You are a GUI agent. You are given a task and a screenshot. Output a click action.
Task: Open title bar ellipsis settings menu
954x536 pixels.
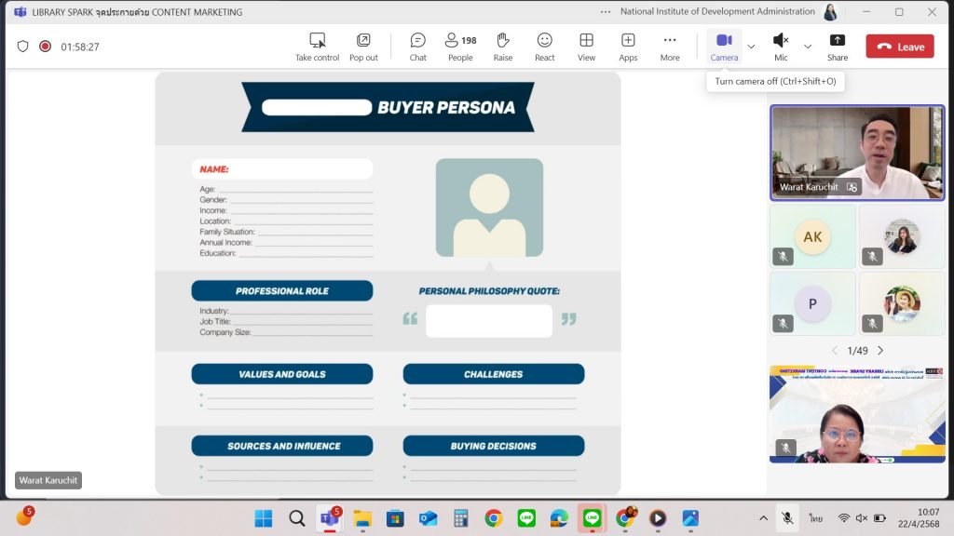(x=606, y=12)
